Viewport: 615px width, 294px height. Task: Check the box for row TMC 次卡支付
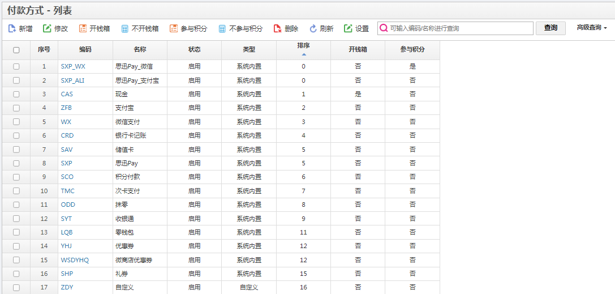coord(16,191)
